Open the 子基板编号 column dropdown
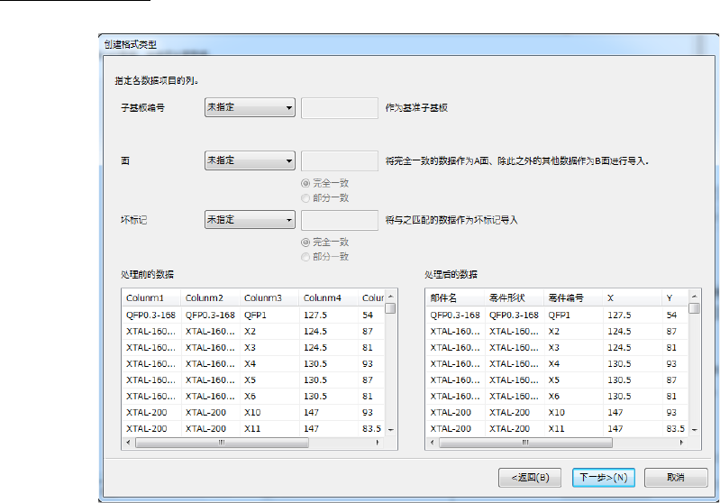 pos(250,107)
